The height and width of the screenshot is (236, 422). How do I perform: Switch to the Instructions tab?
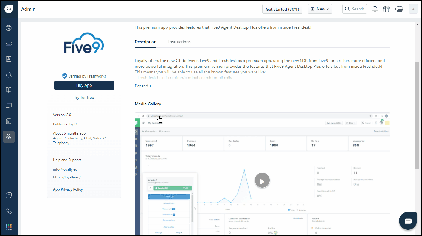pyautogui.click(x=179, y=42)
